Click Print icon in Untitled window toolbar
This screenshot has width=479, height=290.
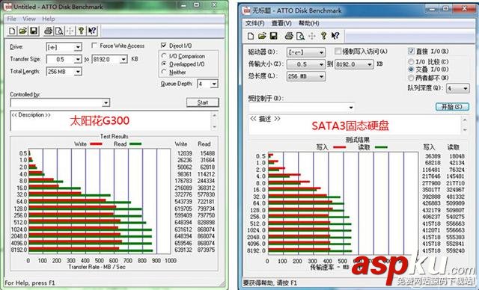click(48, 31)
